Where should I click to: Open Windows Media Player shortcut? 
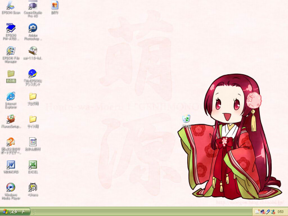(11, 191)
